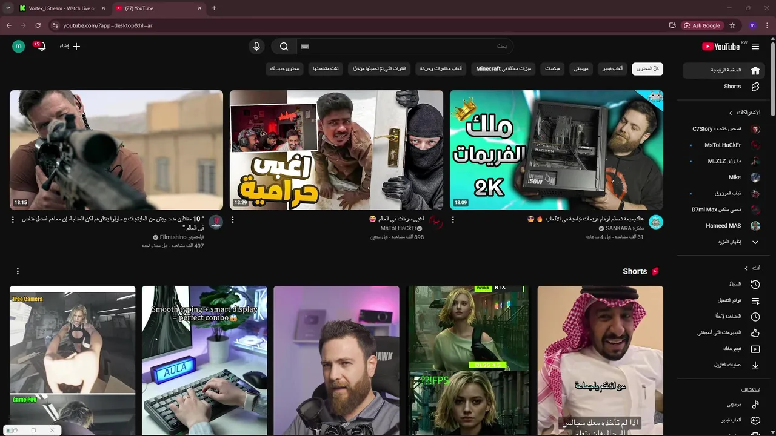Image resolution: width=776 pixels, height=436 pixels.
Task: Click the on-screen keyboard icon in search box
Action: tap(305, 47)
